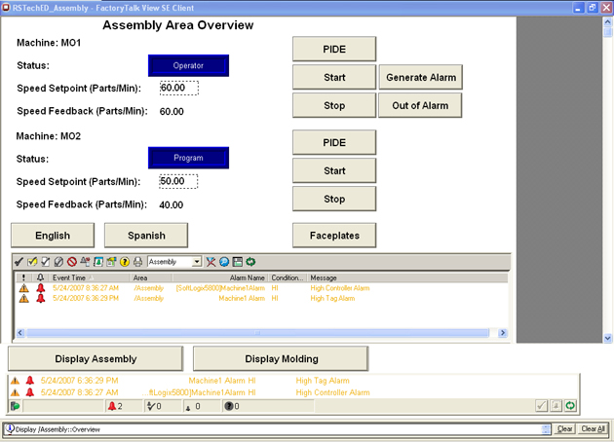Sort by Condition column header

click(x=288, y=277)
